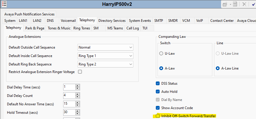The width and height of the screenshot is (256, 119).
Task: Enable Inhibit Off-Switch Forward/Transfer checkbox
Action: tap(158, 116)
